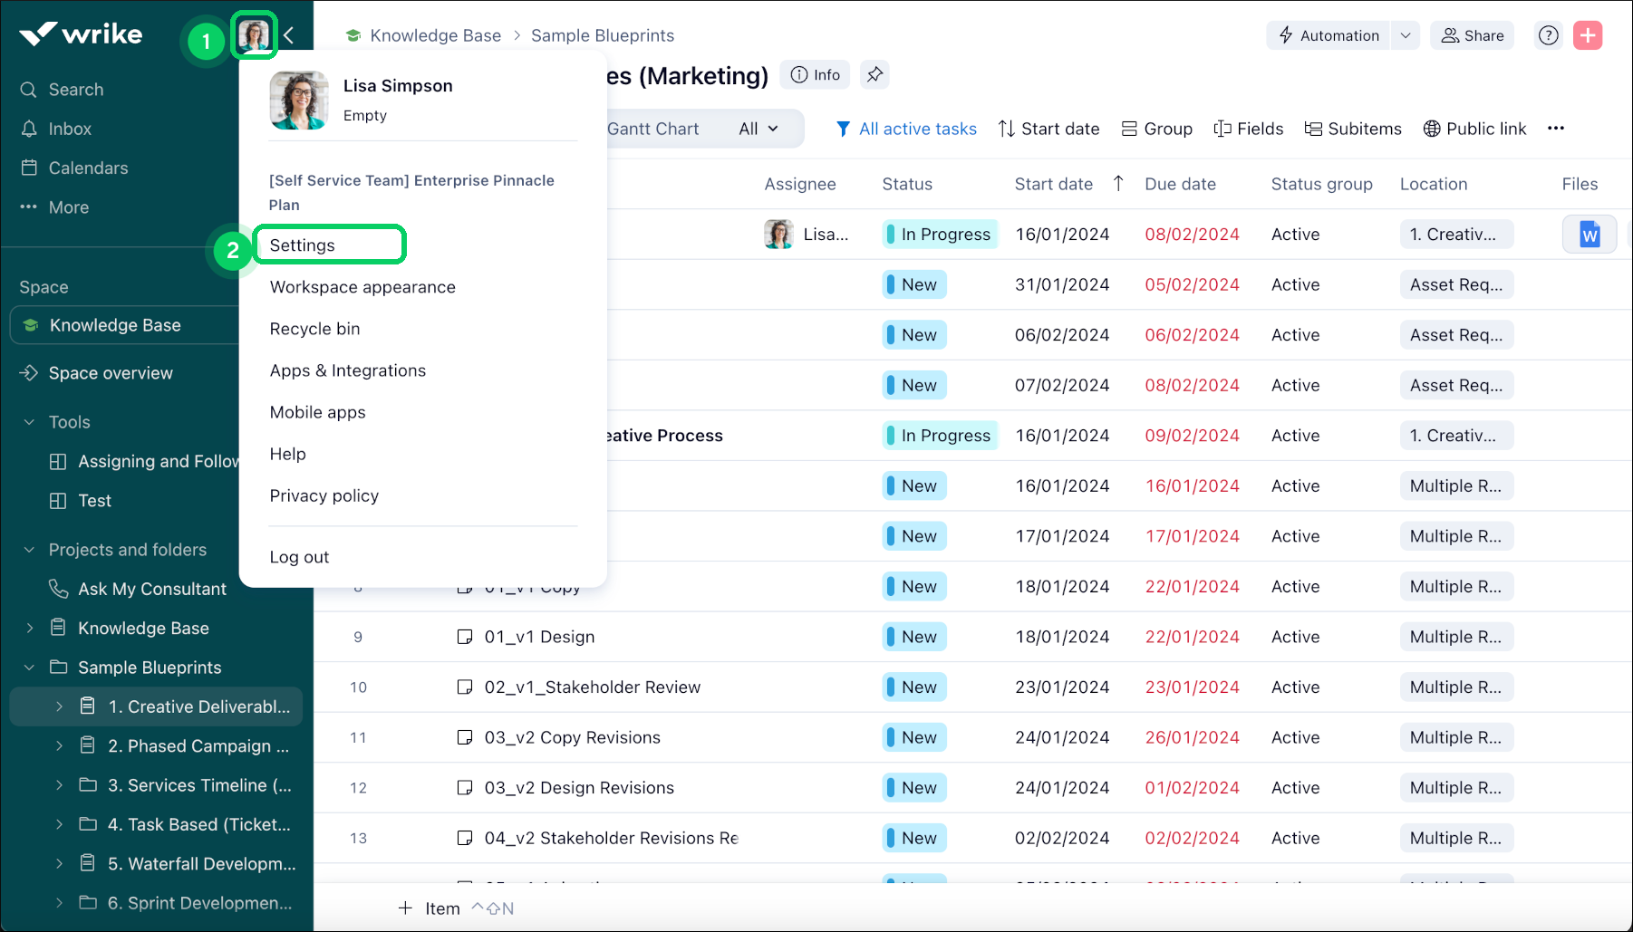
Task: Collapse the Sample Blueprints folder
Action: [x=29, y=668]
